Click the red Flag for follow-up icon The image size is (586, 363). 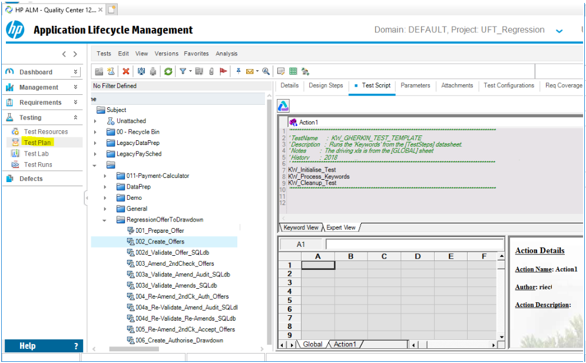223,71
